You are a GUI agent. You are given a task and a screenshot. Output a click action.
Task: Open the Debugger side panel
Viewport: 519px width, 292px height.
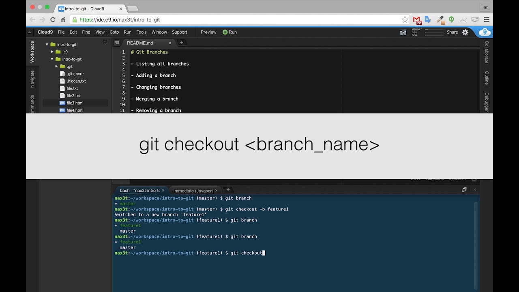click(x=487, y=102)
